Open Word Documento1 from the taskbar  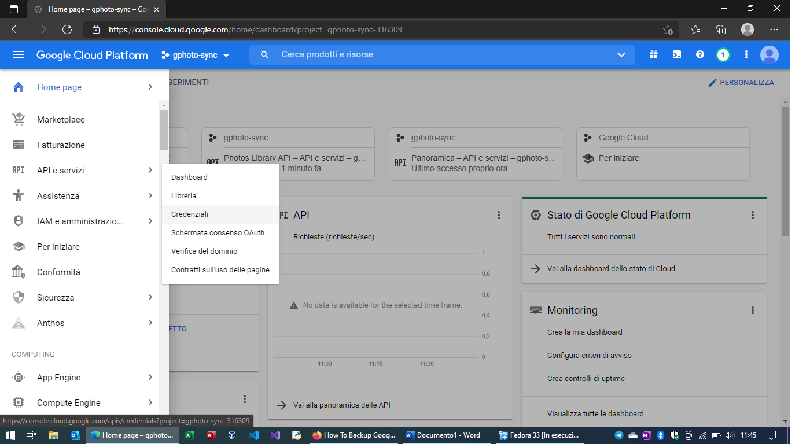[x=443, y=435]
